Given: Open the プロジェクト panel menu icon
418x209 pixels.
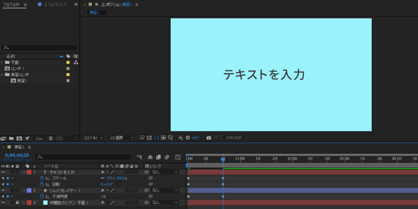Looking at the screenshot, I should click(25, 5).
